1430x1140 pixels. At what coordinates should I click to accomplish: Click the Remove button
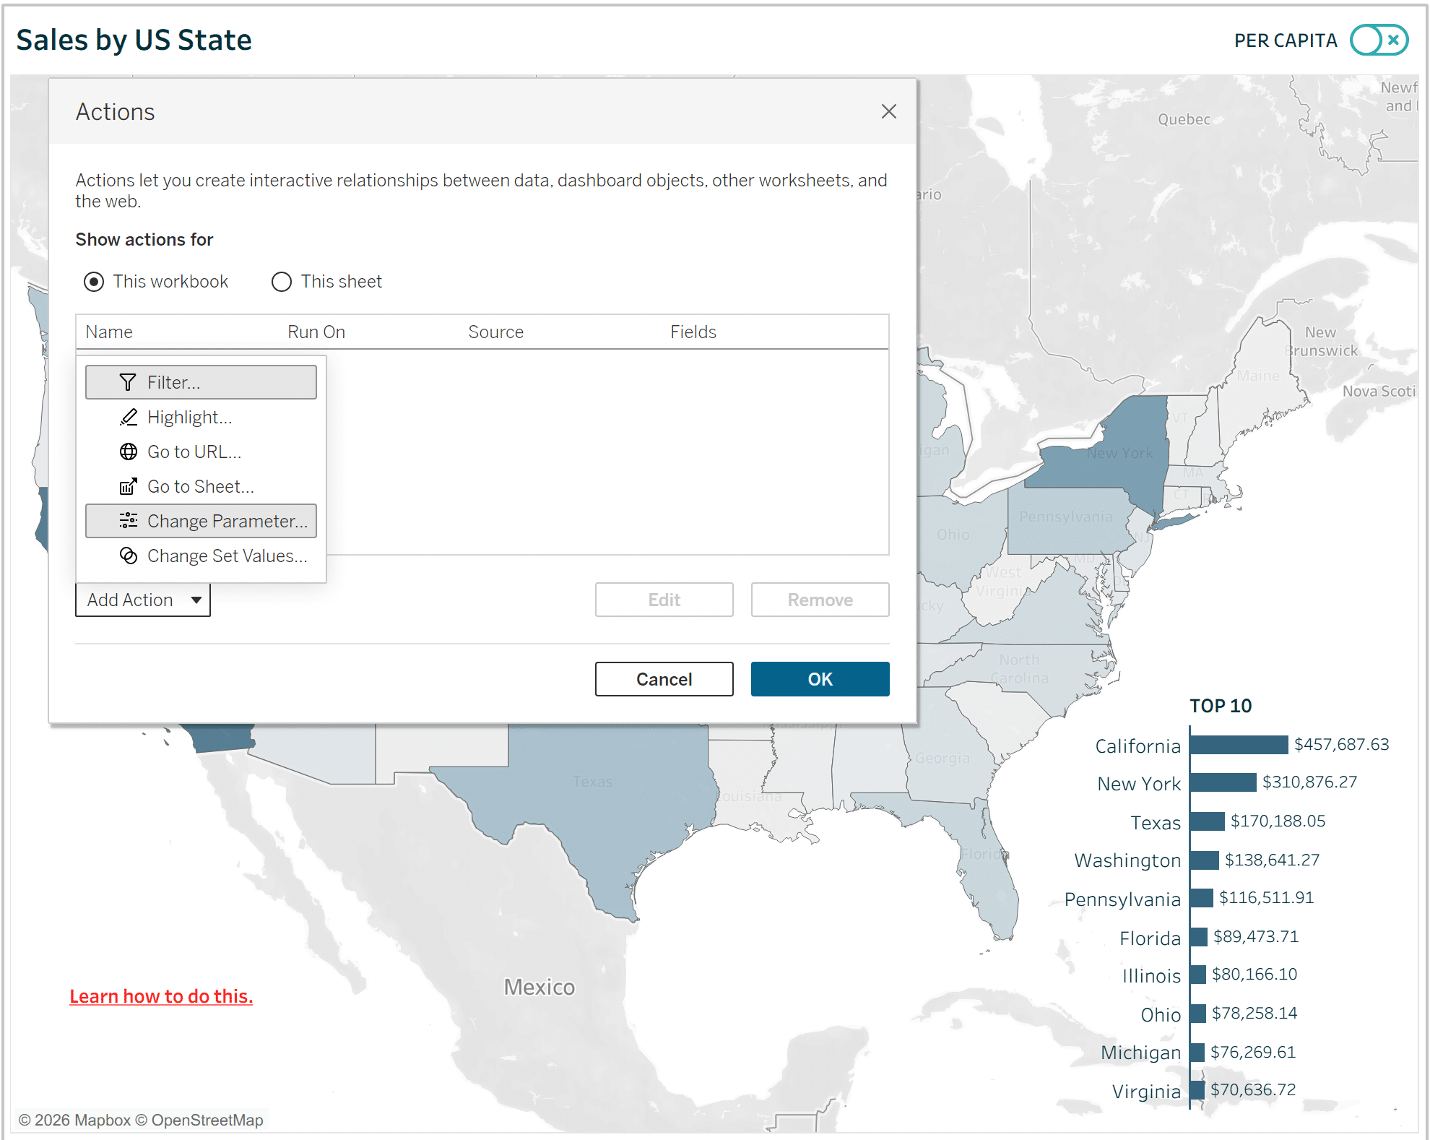pos(820,600)
